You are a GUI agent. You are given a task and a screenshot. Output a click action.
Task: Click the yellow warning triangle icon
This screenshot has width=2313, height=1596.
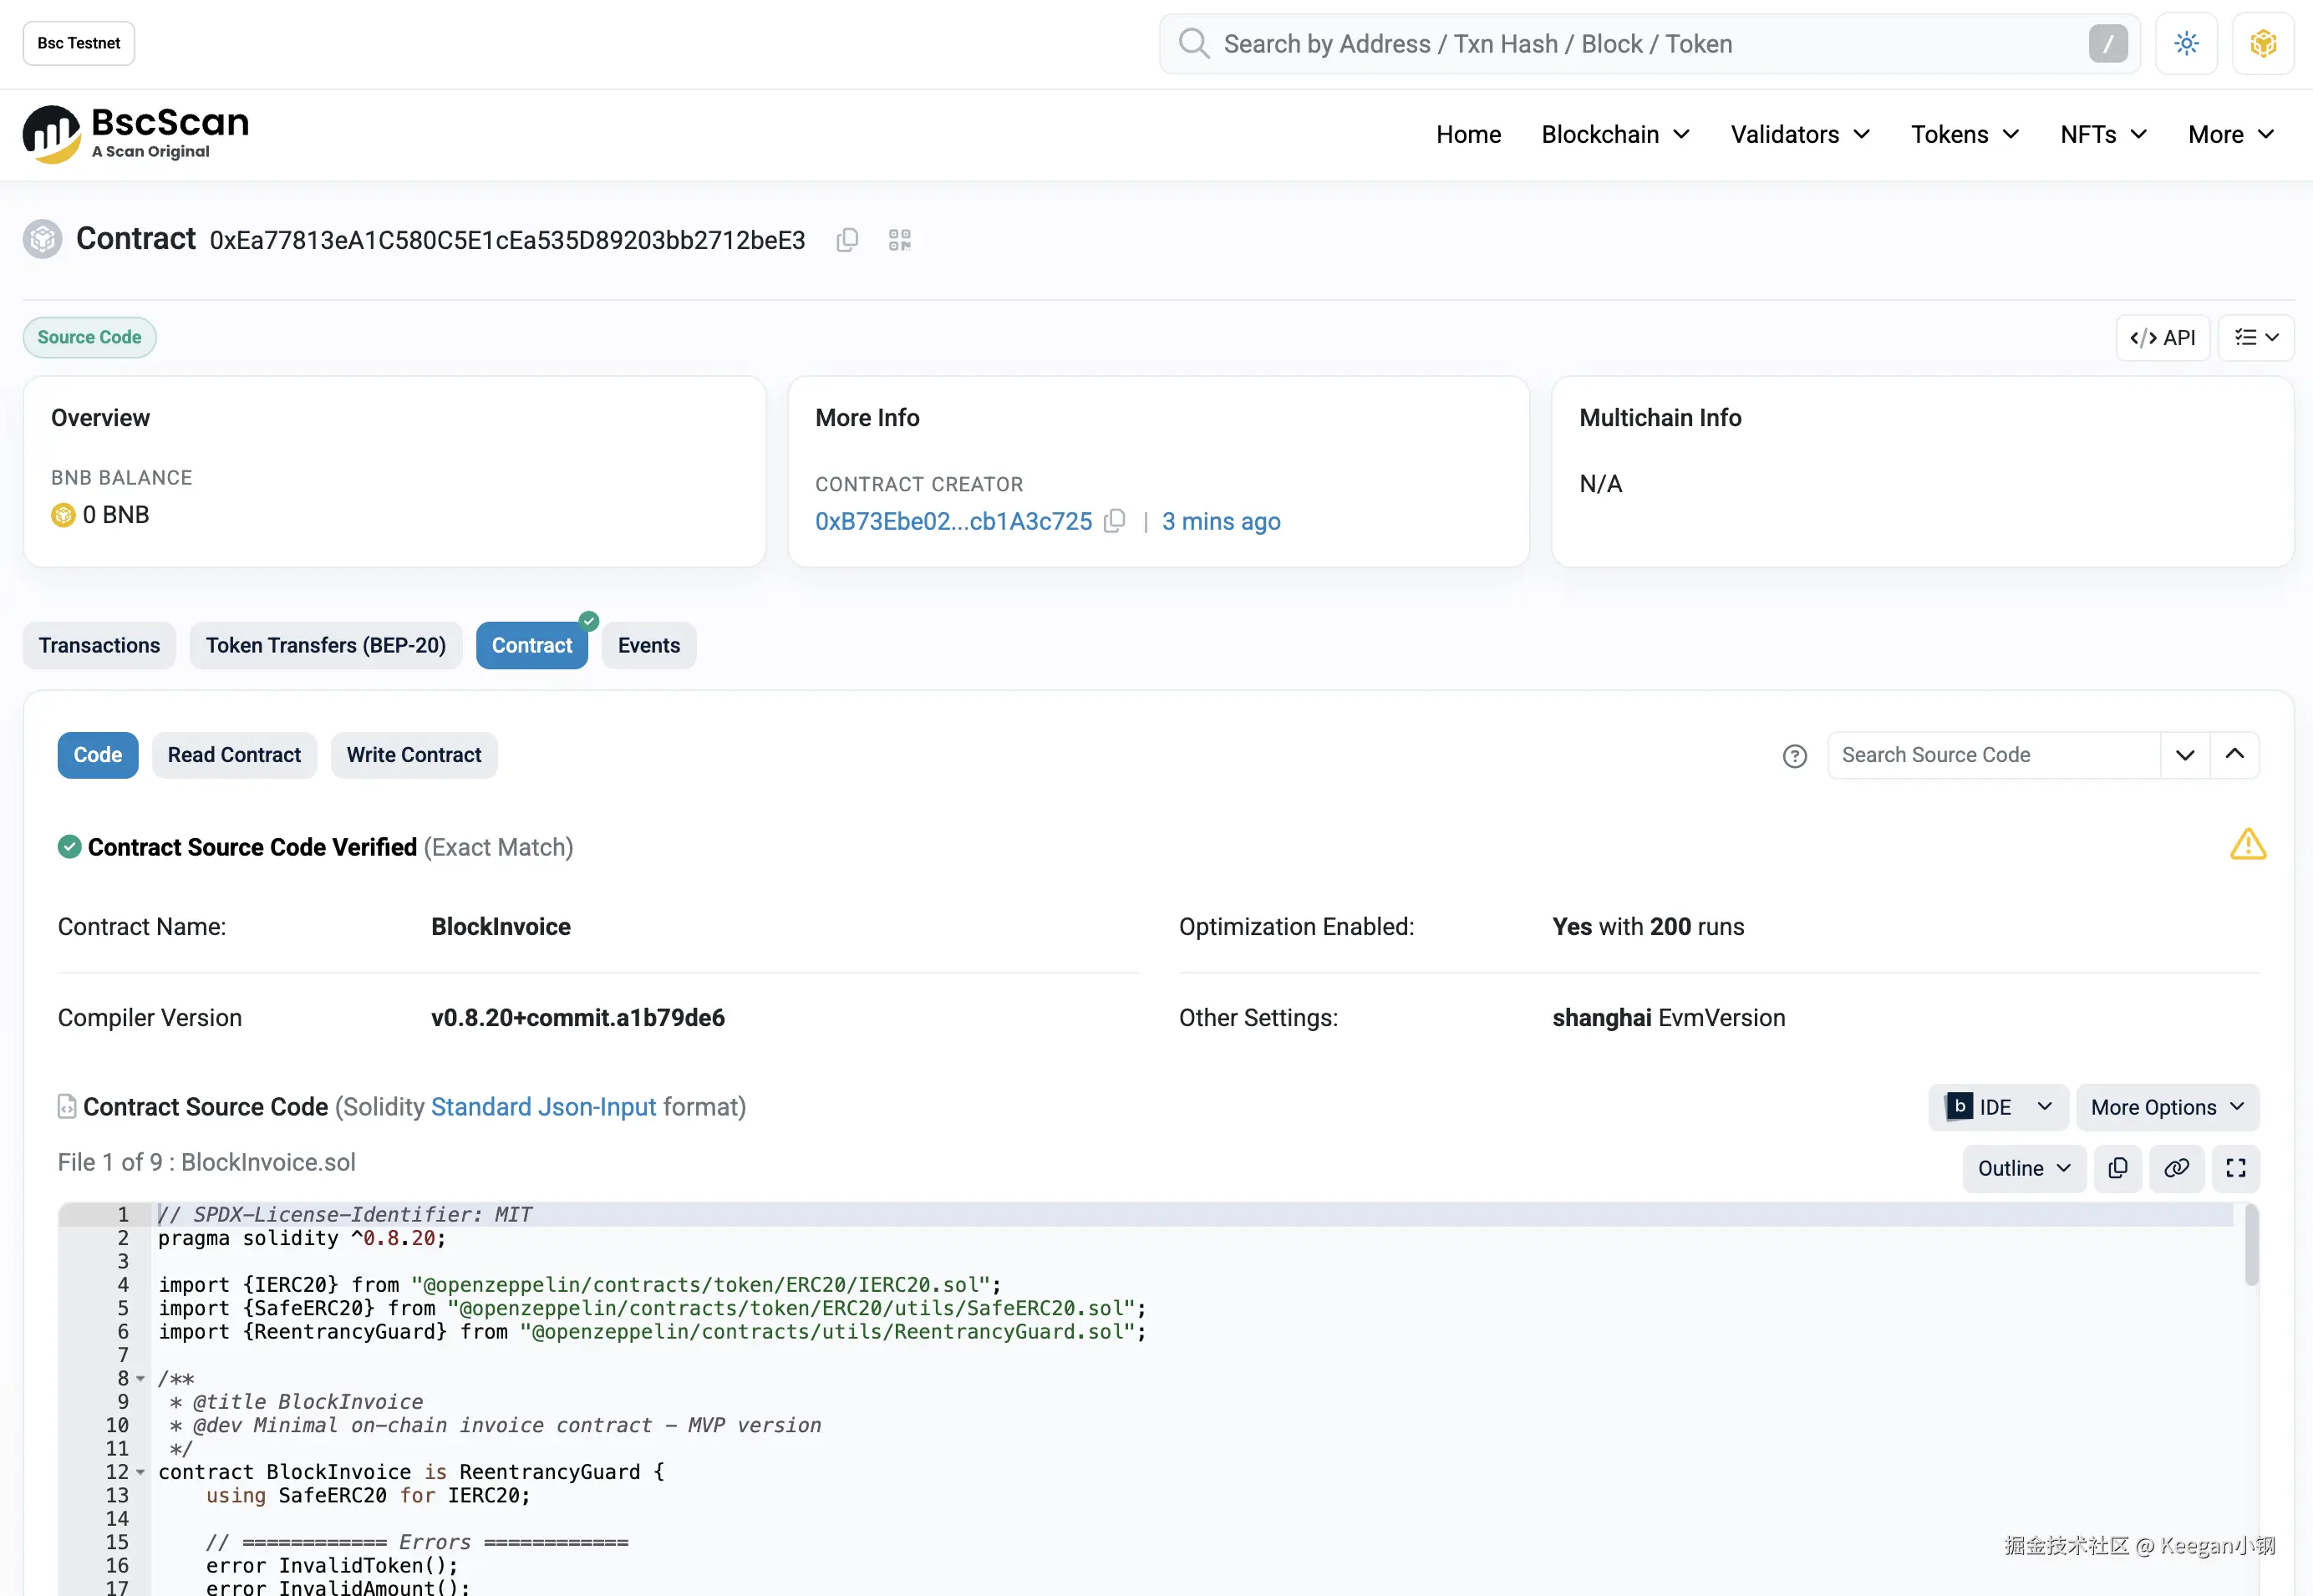[2247, 845]
